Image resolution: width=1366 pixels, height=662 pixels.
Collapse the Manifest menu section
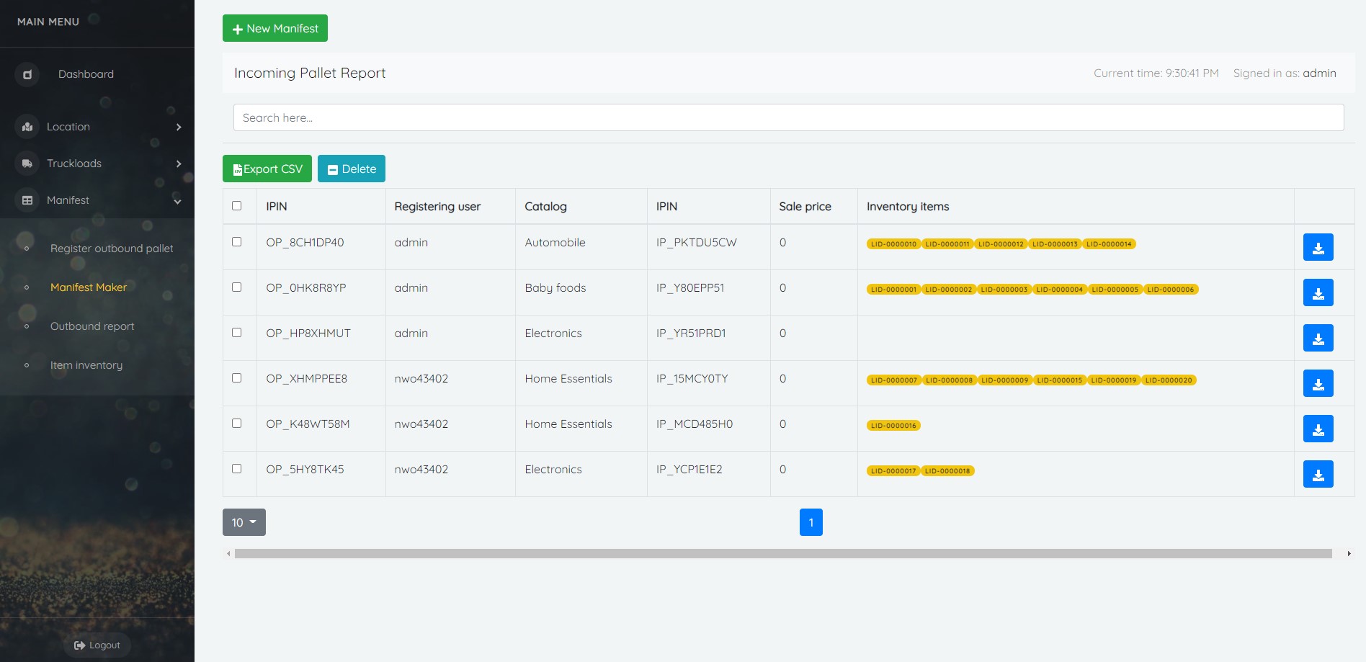tap(177, 201)
